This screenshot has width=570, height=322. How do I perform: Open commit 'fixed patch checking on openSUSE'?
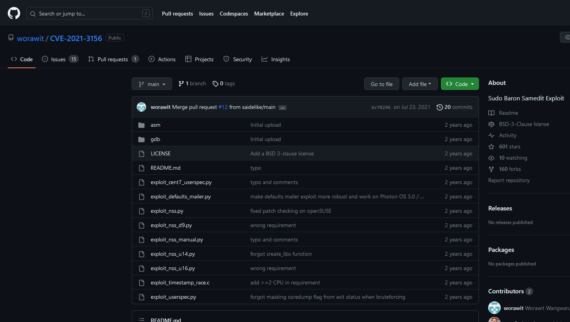291,211
